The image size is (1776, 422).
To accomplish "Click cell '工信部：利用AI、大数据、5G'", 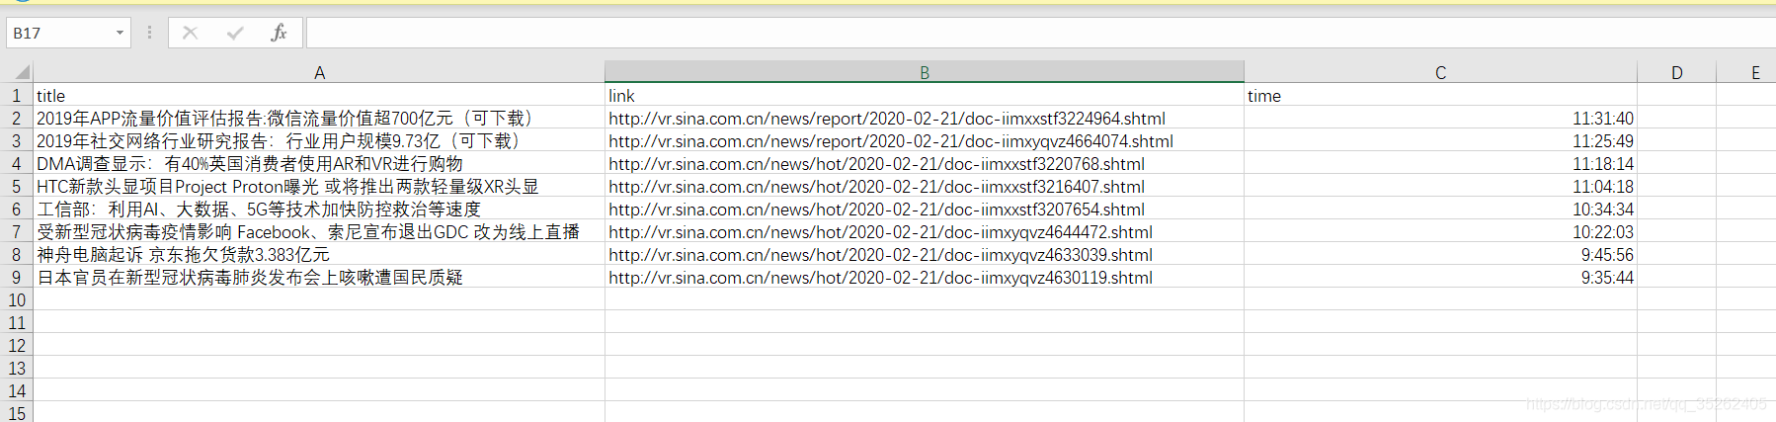I will [x=319, y=210].
